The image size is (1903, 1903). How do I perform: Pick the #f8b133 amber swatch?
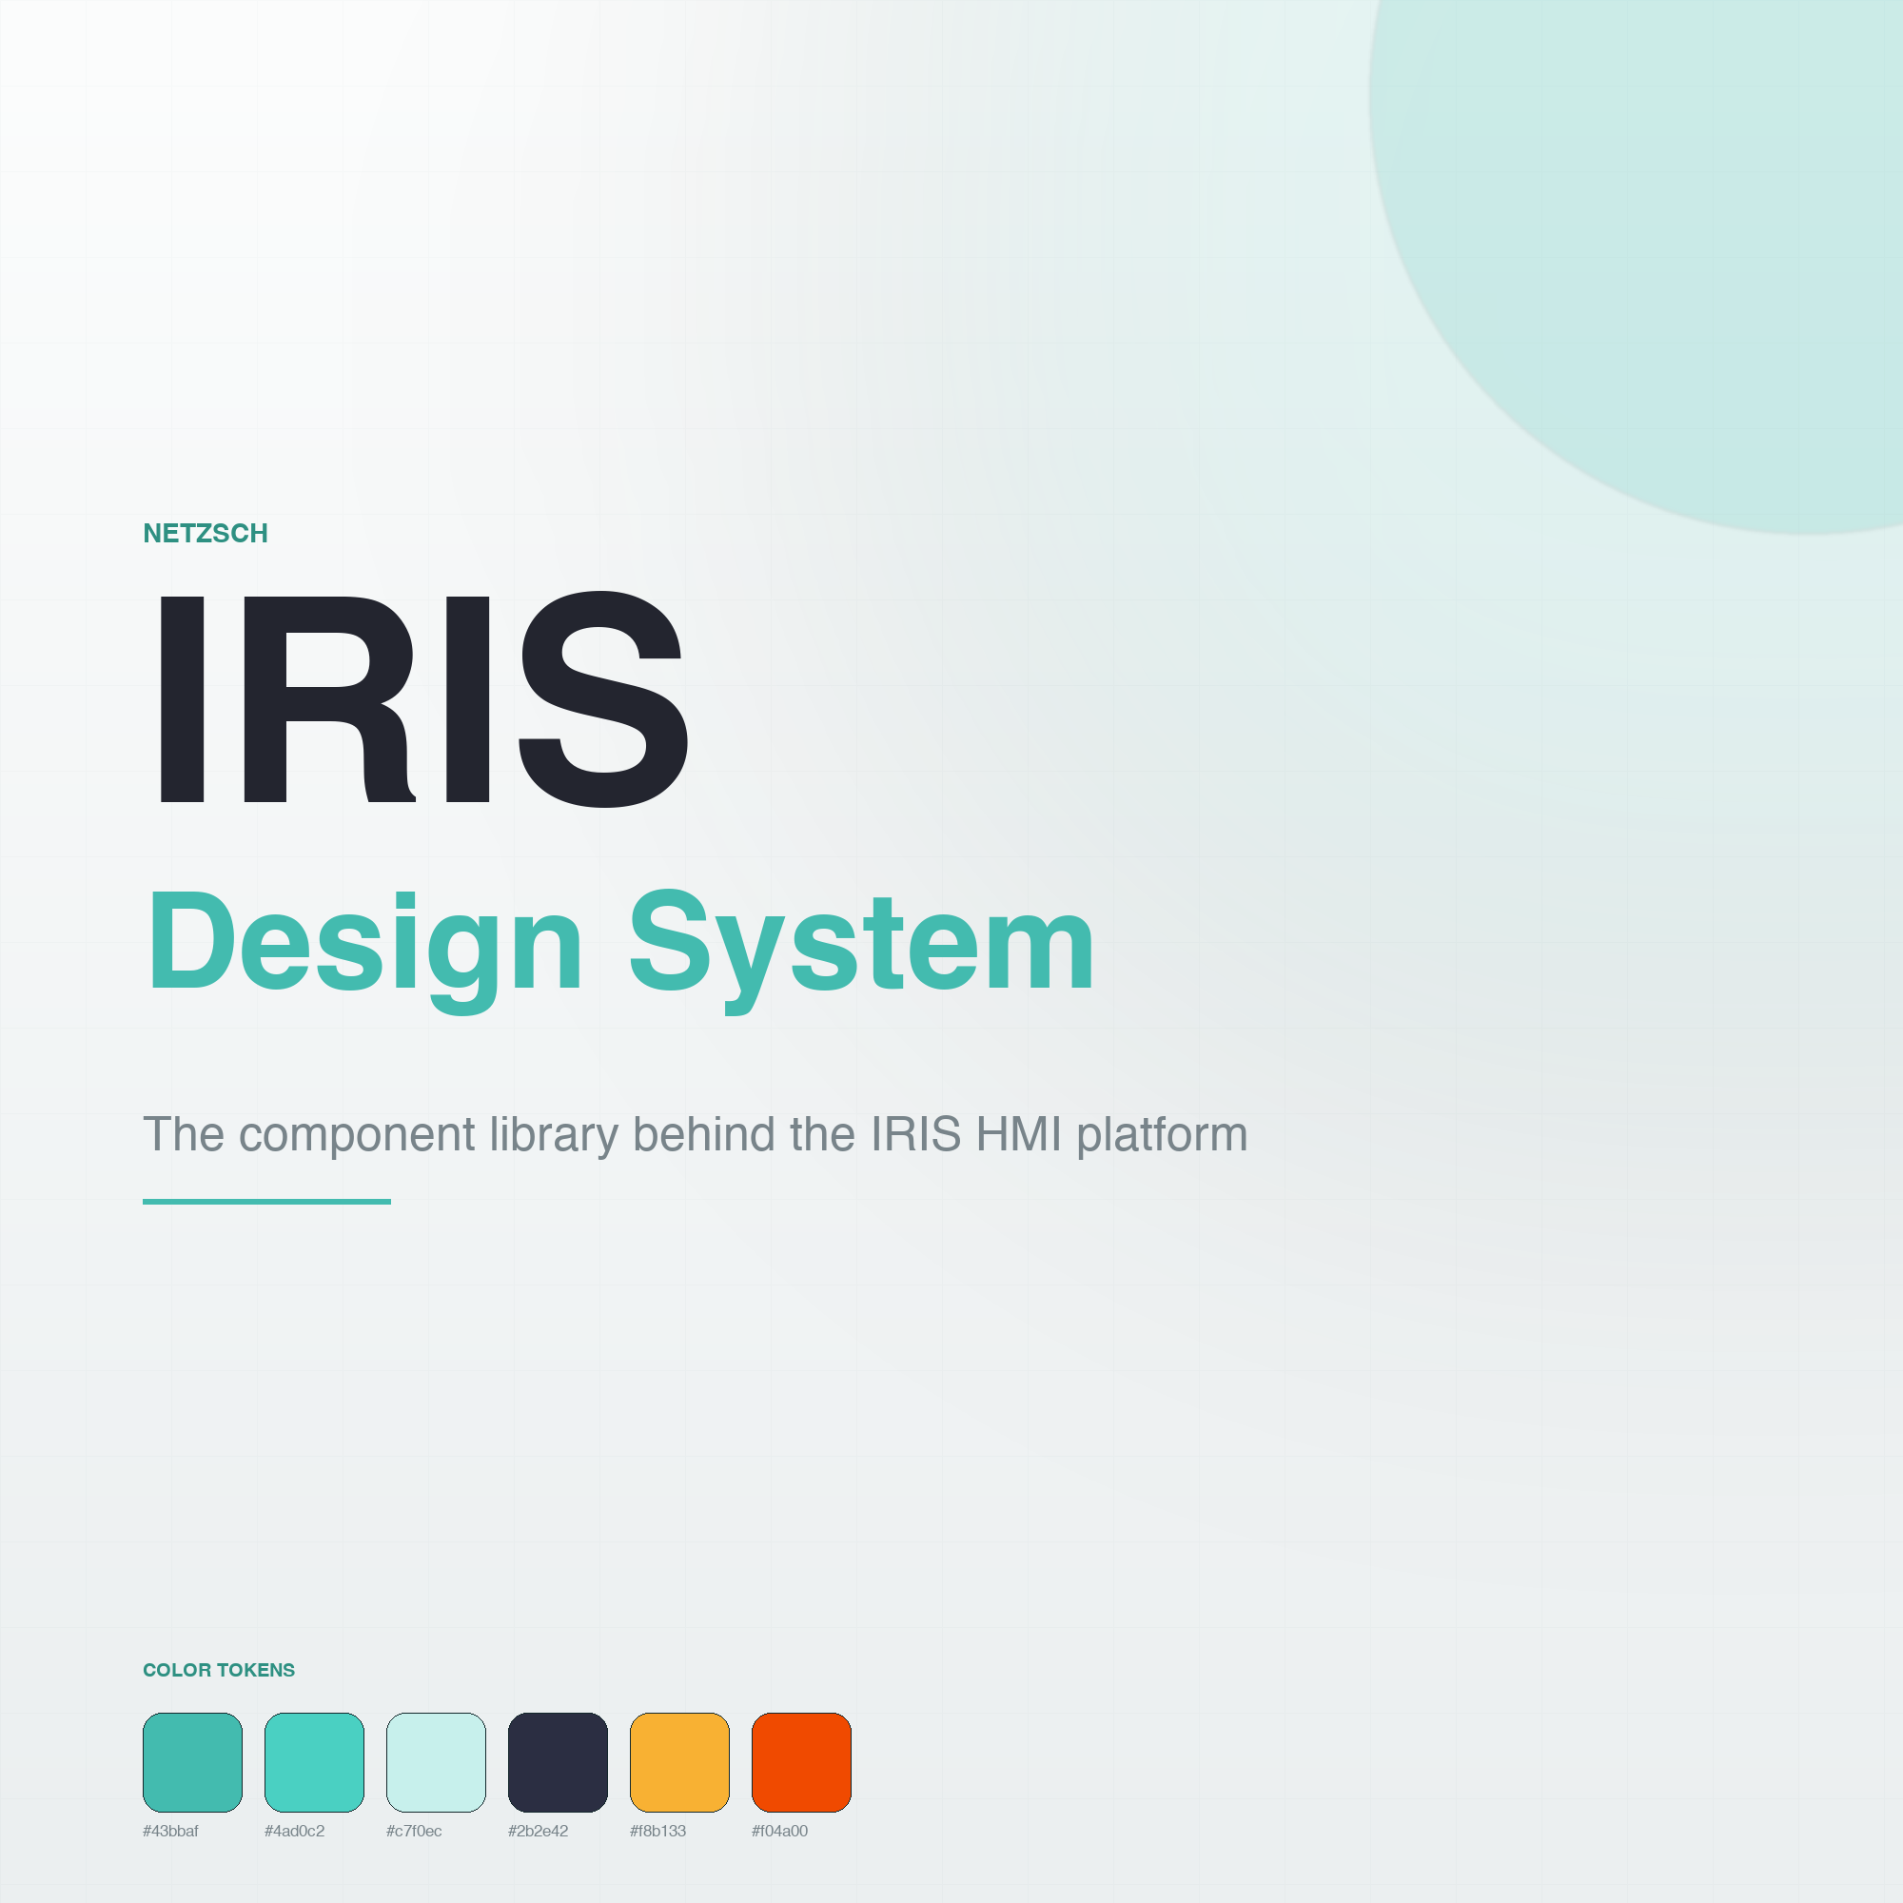pyautogui.click(x=679, y=1762)
